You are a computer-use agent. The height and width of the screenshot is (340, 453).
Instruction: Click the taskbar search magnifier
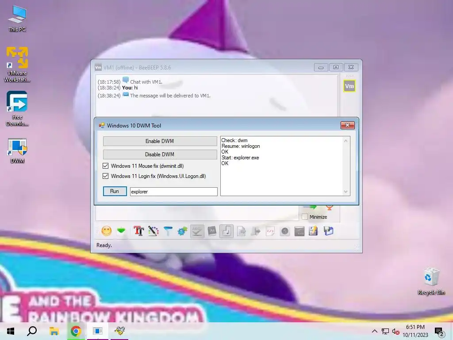32,331
